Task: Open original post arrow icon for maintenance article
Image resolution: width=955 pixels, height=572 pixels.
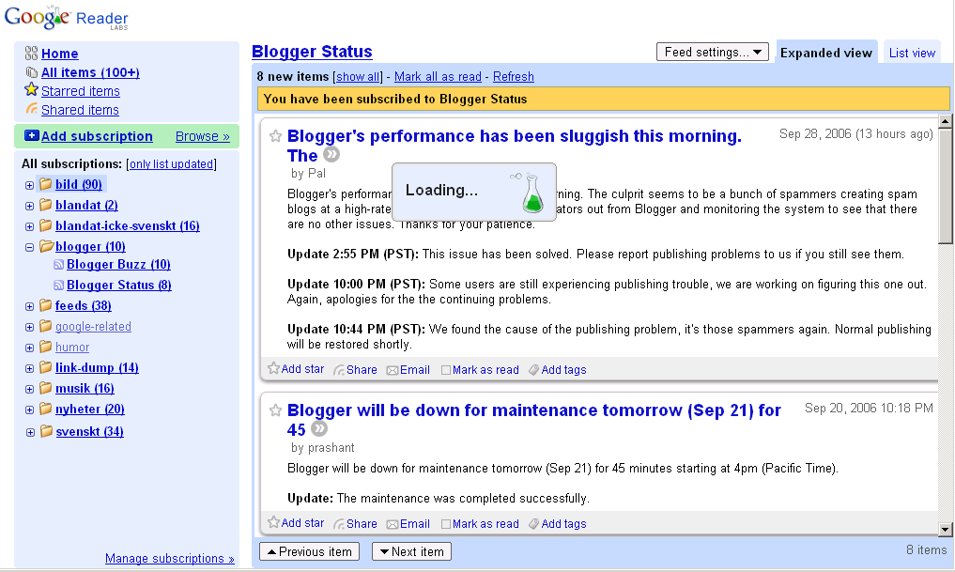Action: coord(319,429)
